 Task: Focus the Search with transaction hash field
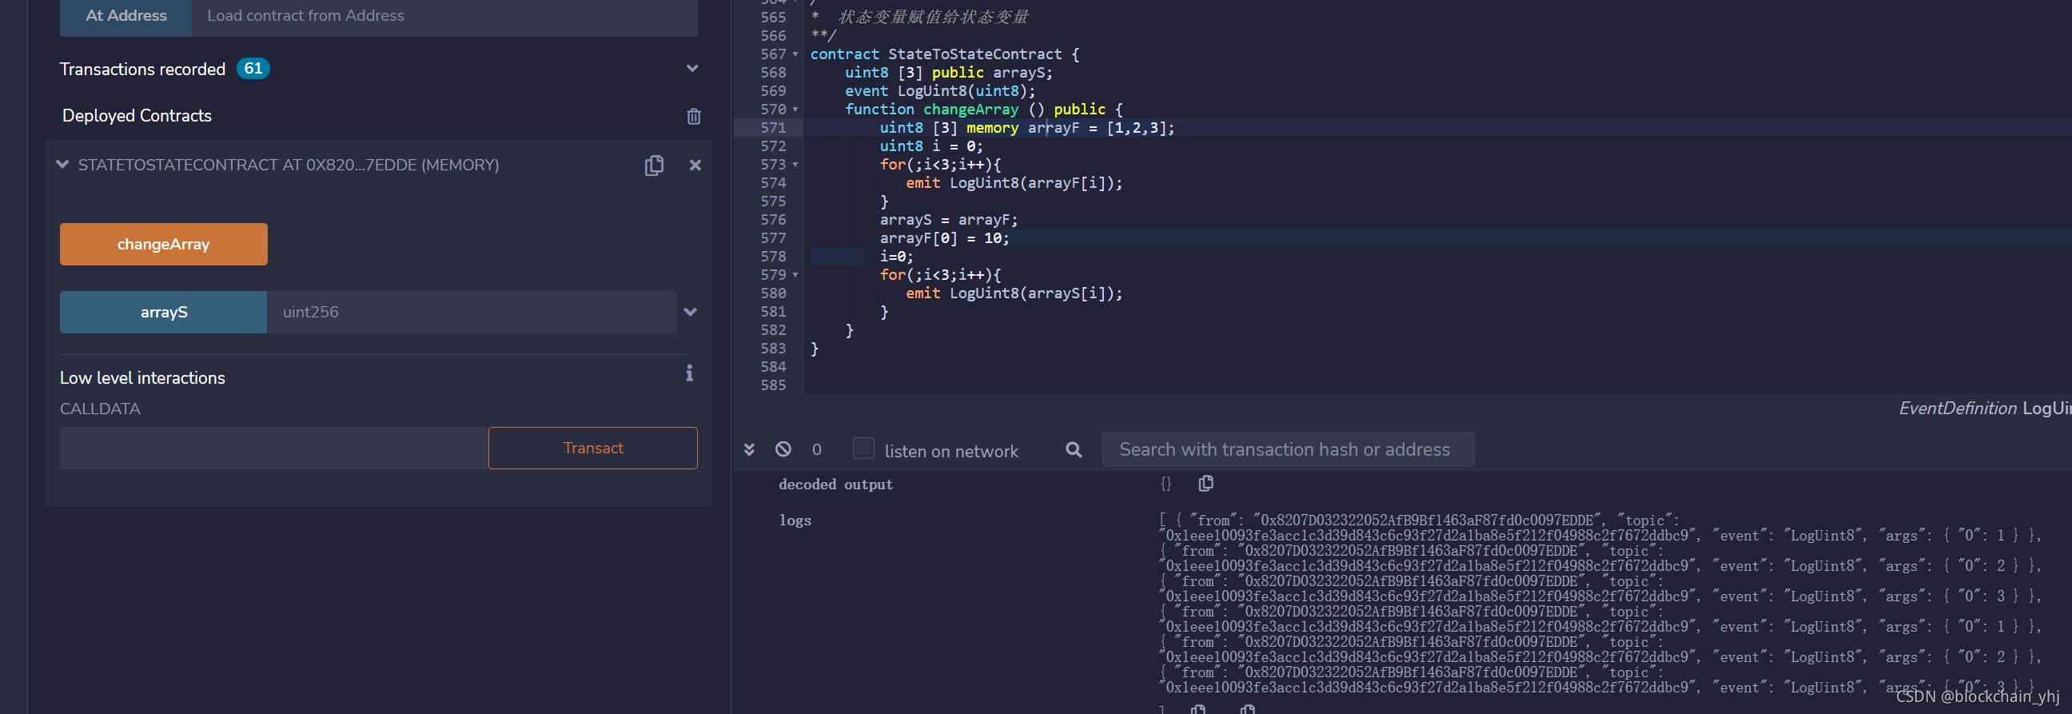coord(1288,449)
